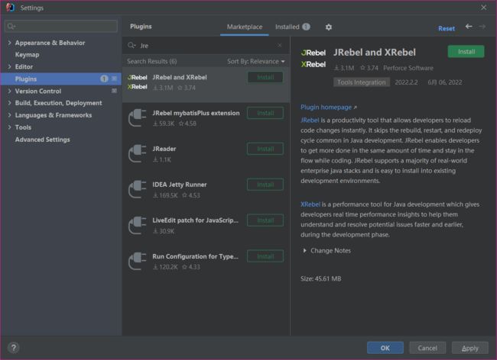Open the Sort By Relevance dropdown
This screenshot has width=497, height=360.
[x=256, y=61]
